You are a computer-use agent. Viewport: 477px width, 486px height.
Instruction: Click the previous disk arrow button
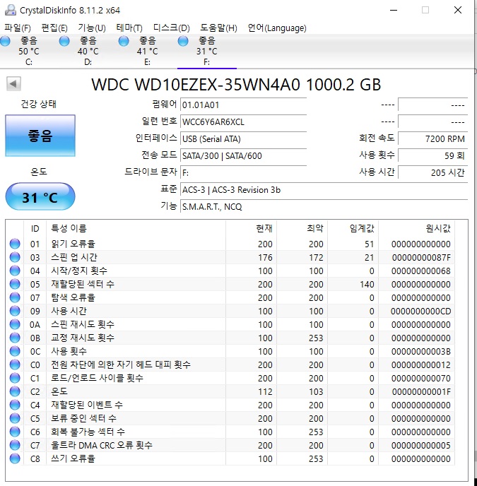(x=13, y=83)
